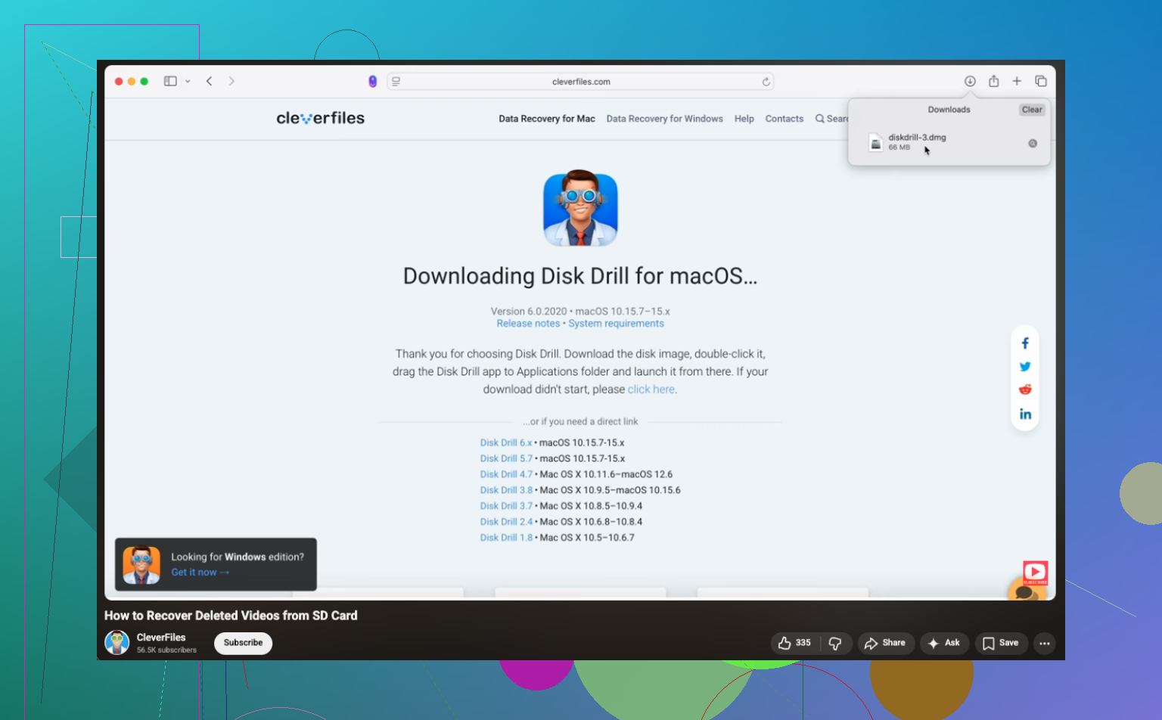This screenshot has width=1162, height=720.
Task: Open the page reader icon in address bar
Action: pos(396,81)
